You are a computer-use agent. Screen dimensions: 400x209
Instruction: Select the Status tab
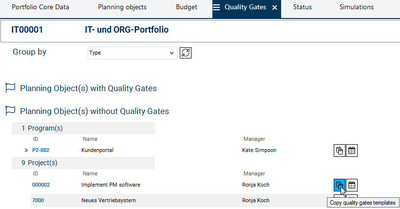(303, 7)
